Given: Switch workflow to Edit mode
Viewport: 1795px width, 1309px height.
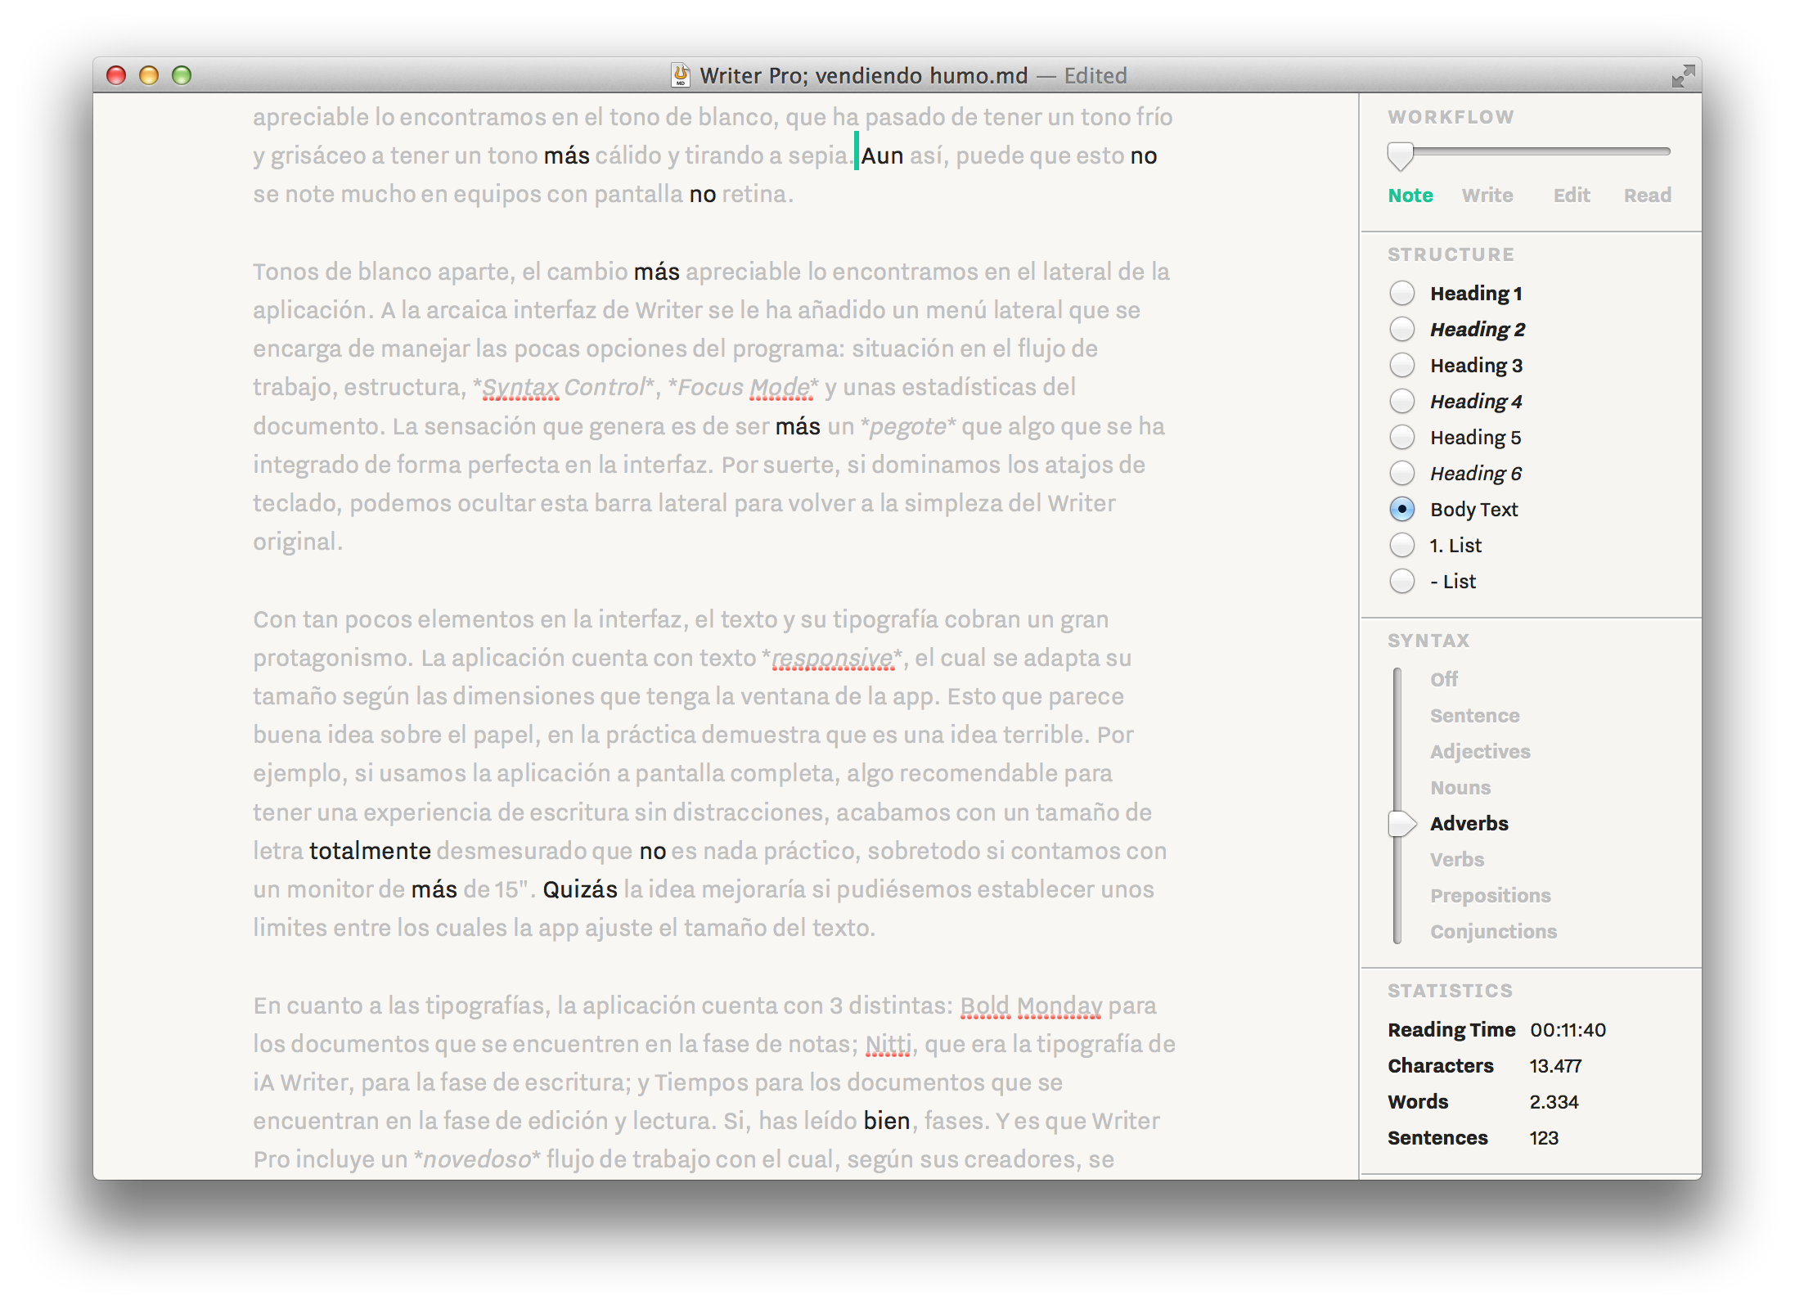Looking at the screenshot, I should pyautogui.click(x=1571, y=196).
